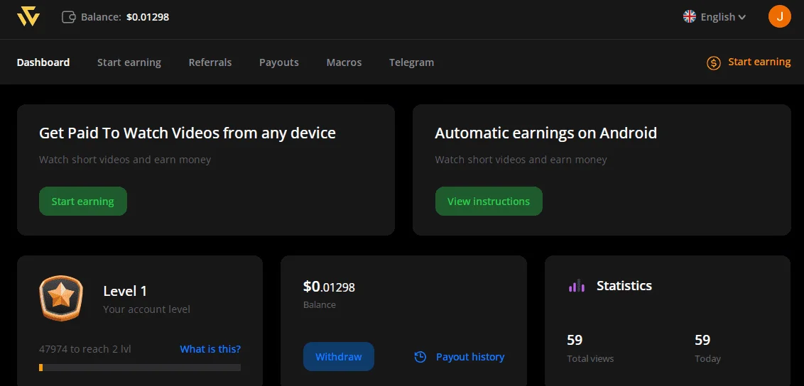Open the Macros page
Screen dimensions: 804x386
point(344,62)
